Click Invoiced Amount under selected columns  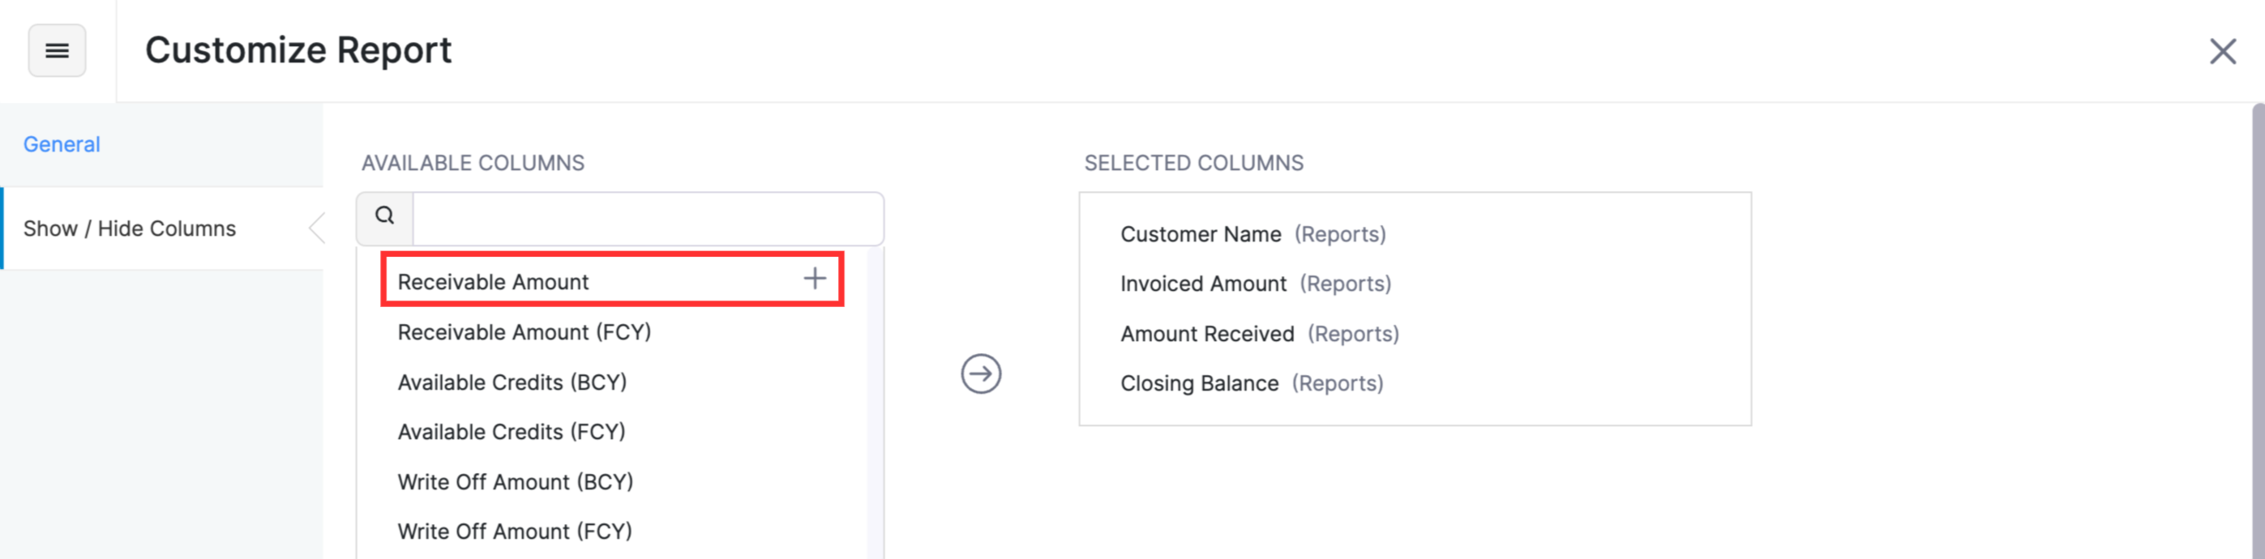(1205, 283)
